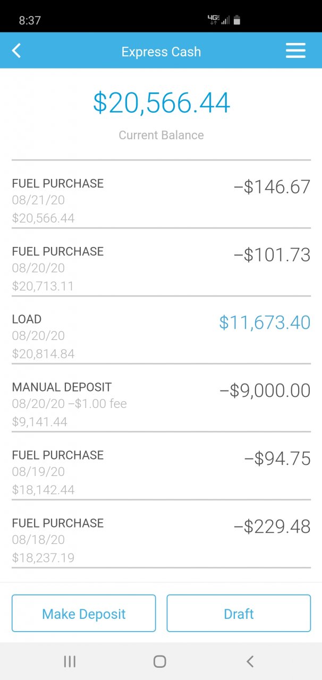Tap Android system back arrow
The width and height of the screenshot is (322, 680).
pos(250,661)
